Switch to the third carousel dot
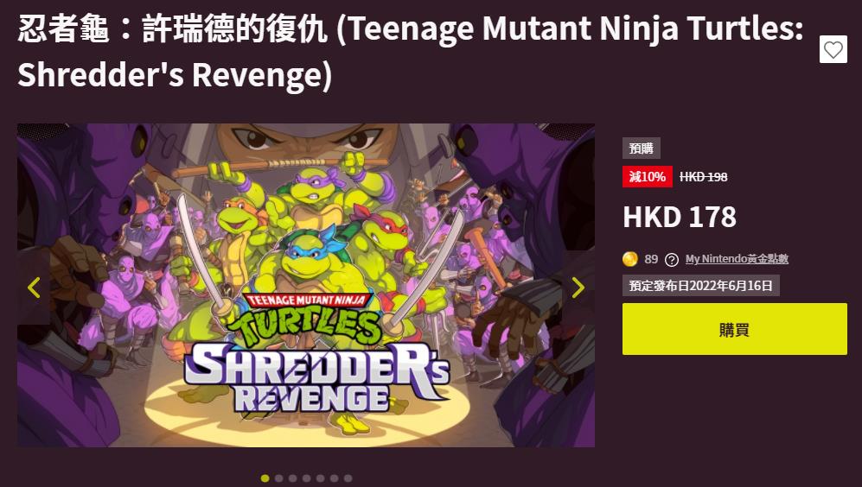The height and width of the screenshot is (487, 862). pyautogui.click(x=292, y=478)
